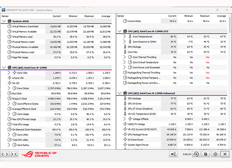Click the CPU GT Cores thermometer icon
The image size is (232, 168).
[x=125, y=109]
